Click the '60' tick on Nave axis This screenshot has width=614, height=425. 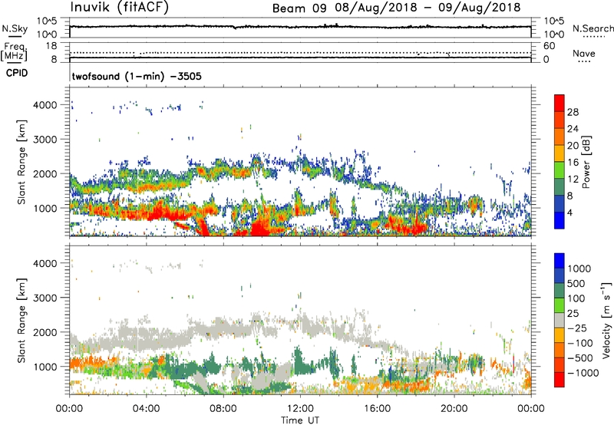(x=549, y=46)
